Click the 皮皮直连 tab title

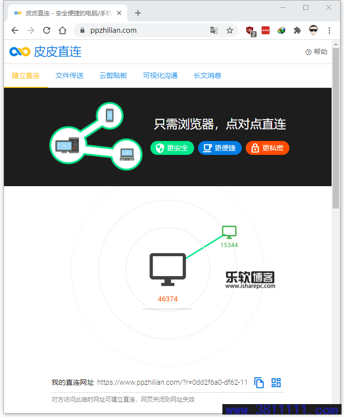coord(69,13)
